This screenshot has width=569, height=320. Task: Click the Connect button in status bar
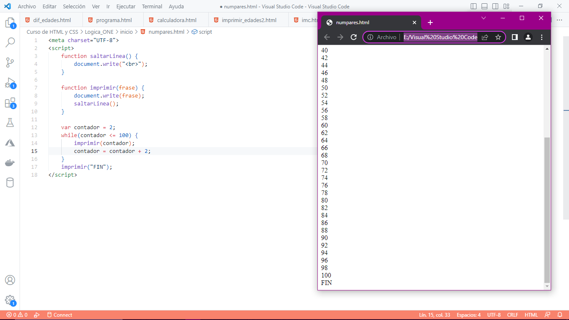60,315
